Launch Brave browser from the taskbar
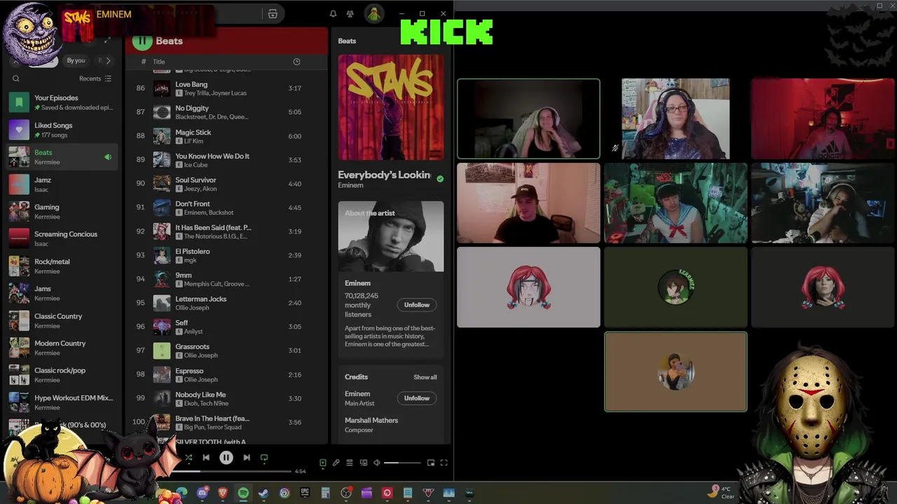 point(223,493)
